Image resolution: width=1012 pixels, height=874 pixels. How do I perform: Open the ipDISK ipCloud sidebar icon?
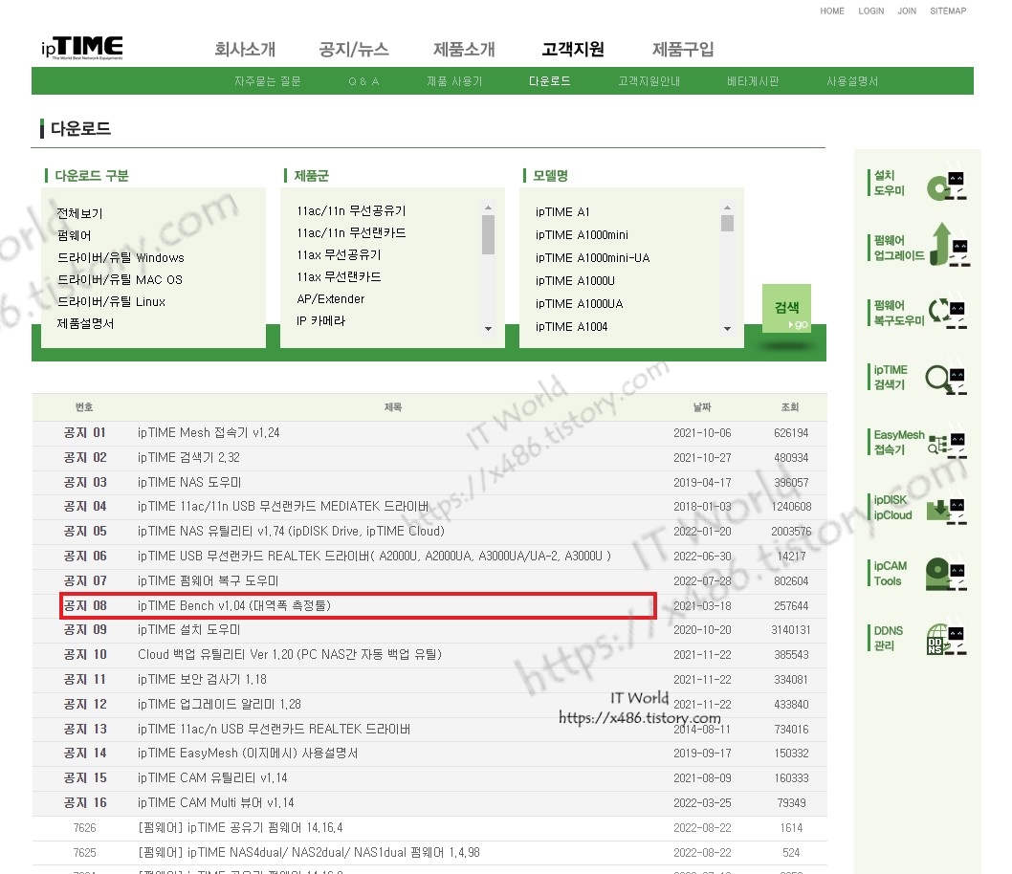click(x=946, y=510)
